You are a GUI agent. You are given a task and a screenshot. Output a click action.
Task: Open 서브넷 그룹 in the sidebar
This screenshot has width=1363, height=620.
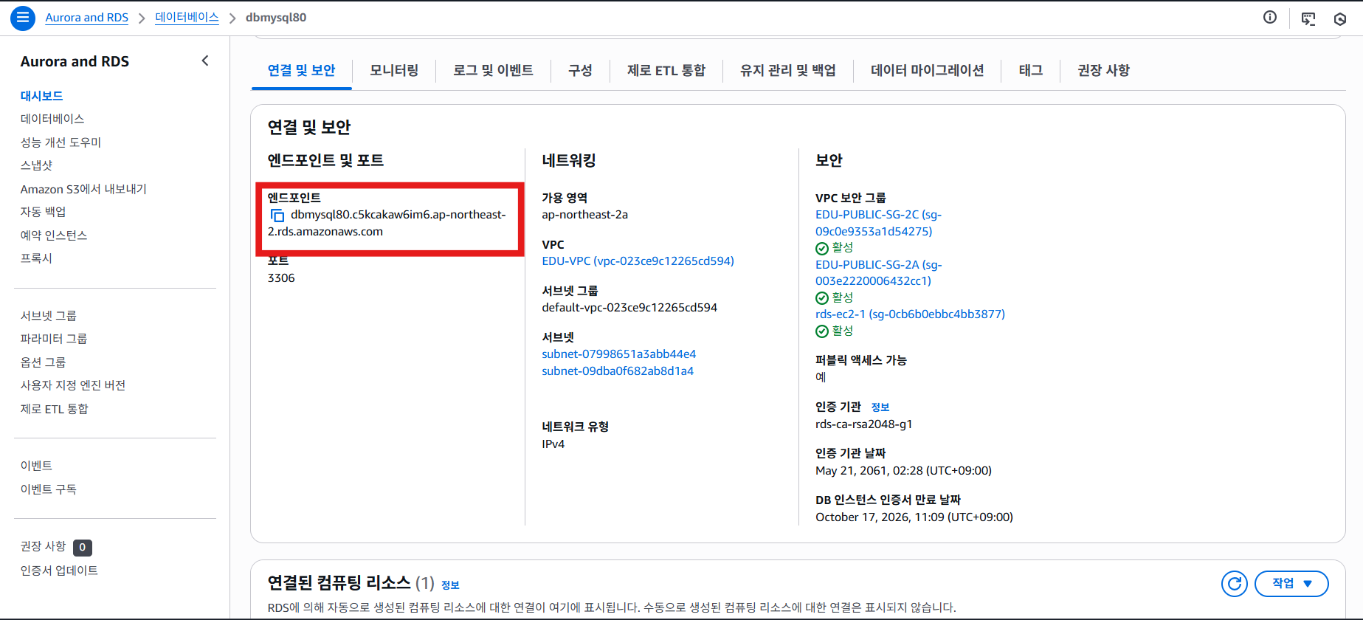[x=49, y=316]
